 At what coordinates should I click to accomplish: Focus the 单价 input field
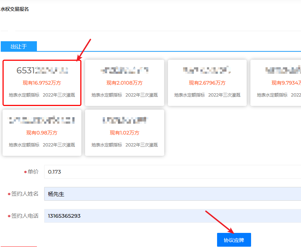[x=172, y=172]
